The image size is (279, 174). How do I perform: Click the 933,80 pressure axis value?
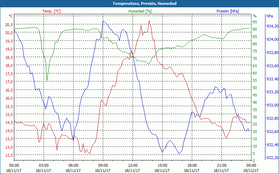point(272,53)
